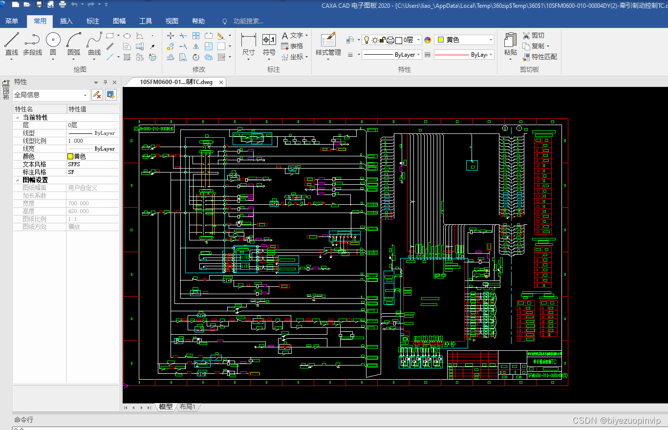Choose the rectangle drawing tool
This screenshot has width=668, height=430.
(x=110, y=36)
